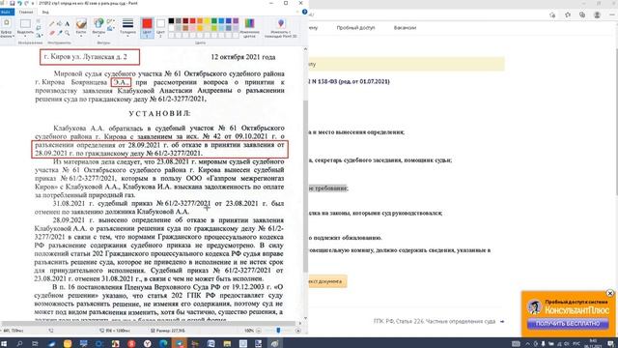Image resolution: width=618 pixels, height=348 pixels.
Task: Open Microsoft Edge from taskbar
Action: point(163,344)
